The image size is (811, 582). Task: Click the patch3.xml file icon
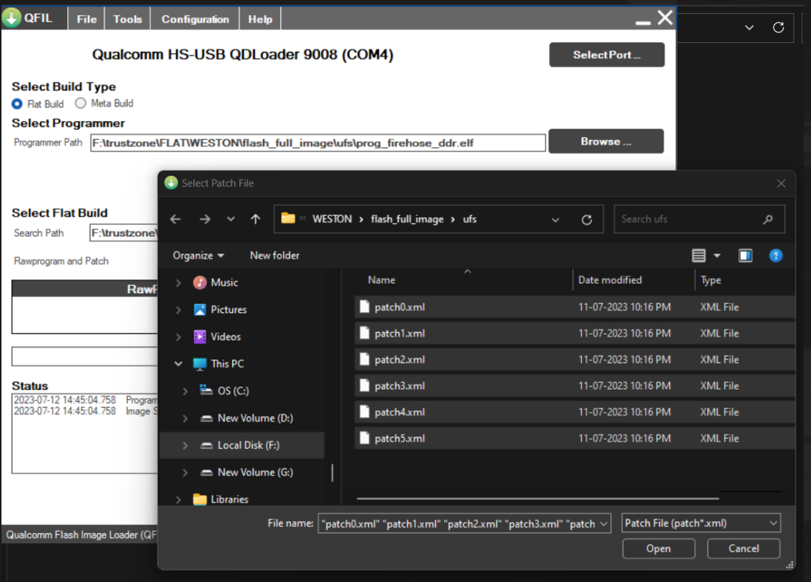coord(365,386)
